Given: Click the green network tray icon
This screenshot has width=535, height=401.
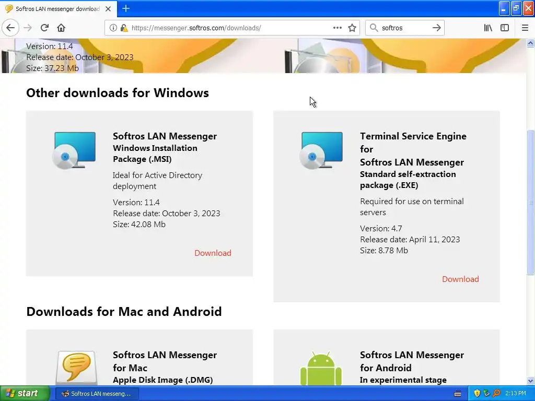Looking at the screenshot, I should tap(486, 394).
